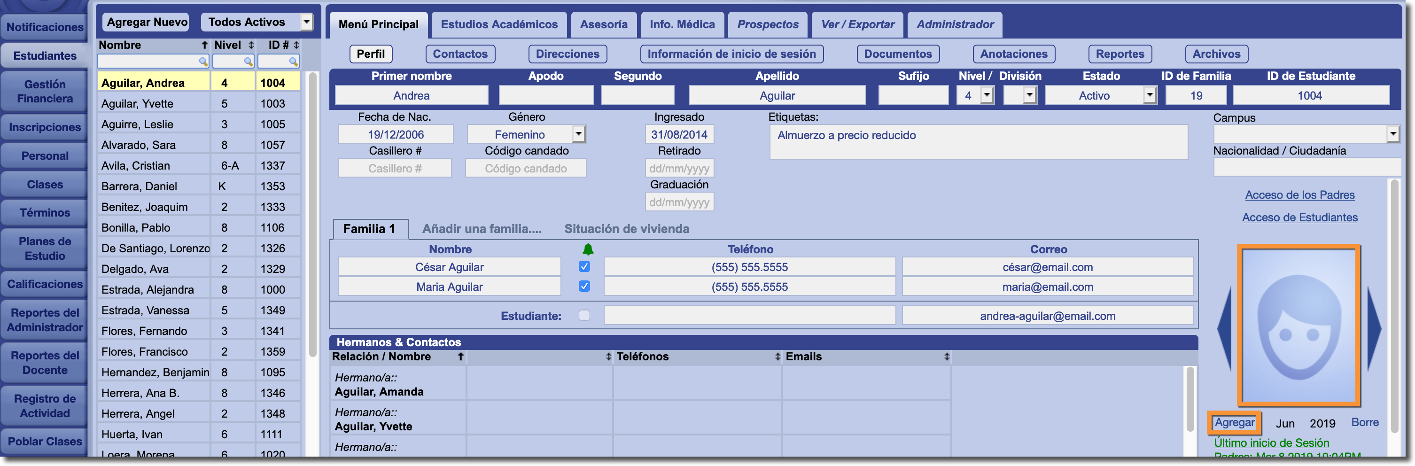Click the Fecha de Nac. date field
Screen dimensions: 1415x466
click(396, 135)
